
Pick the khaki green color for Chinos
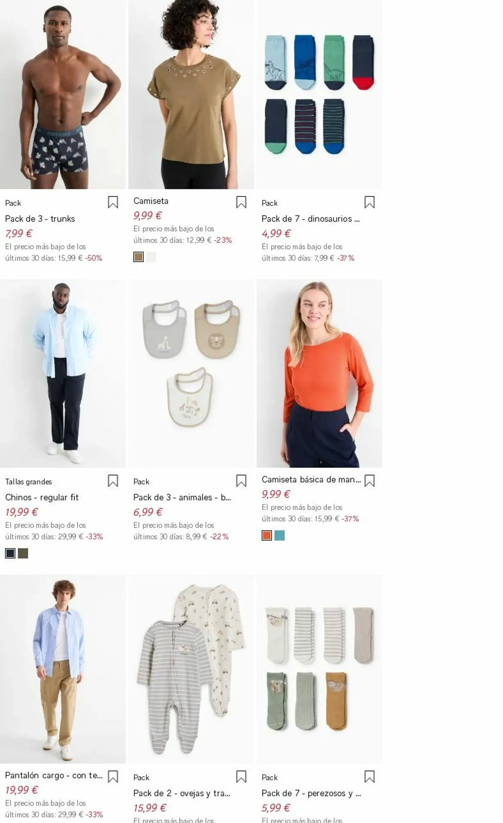[23, 554]
